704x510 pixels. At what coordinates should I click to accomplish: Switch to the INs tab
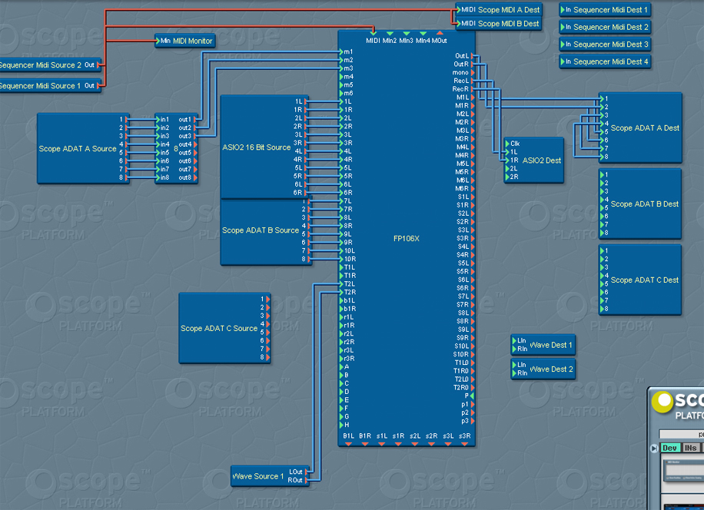coord(690,448)
